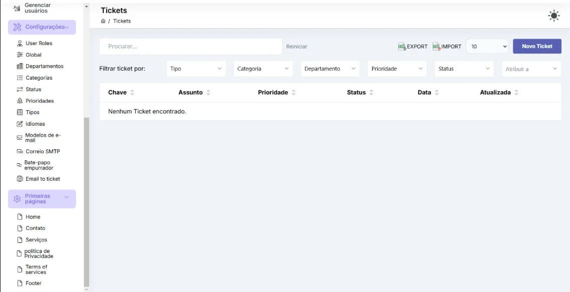Open the Status filter dropdown
This screenshot has width=570, height=292.
click(x=464, y=69)
